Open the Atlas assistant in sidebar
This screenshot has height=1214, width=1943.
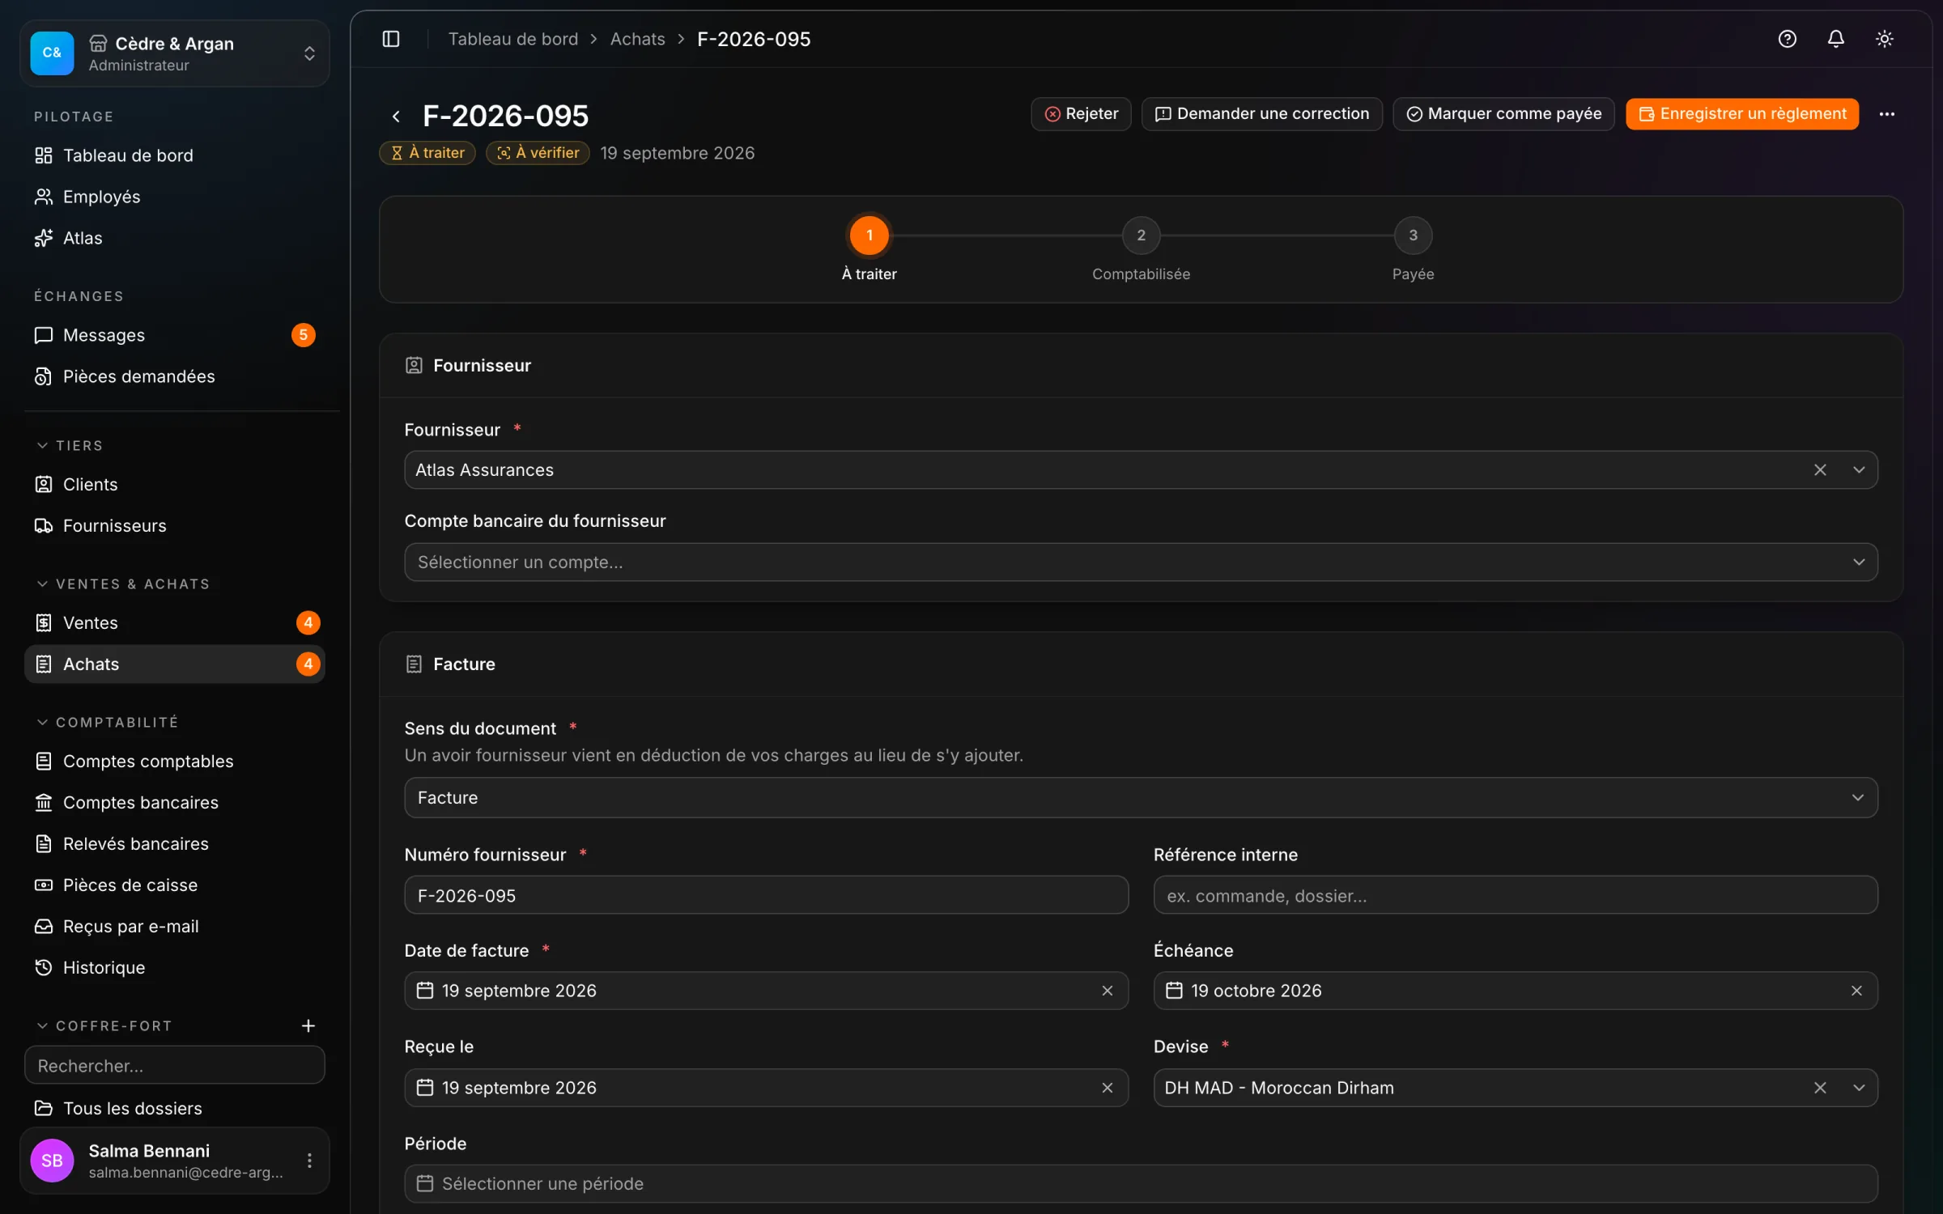pyautogui.click(x=175, y=238)
